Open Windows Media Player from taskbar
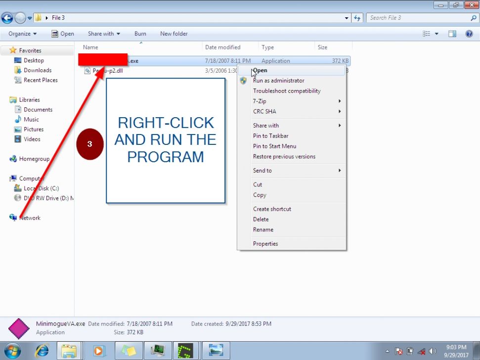 coord(98,351)
